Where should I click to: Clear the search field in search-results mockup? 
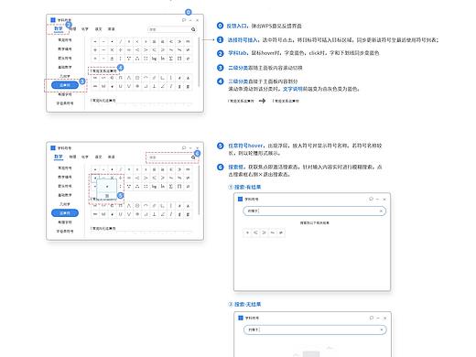point(381,211)
